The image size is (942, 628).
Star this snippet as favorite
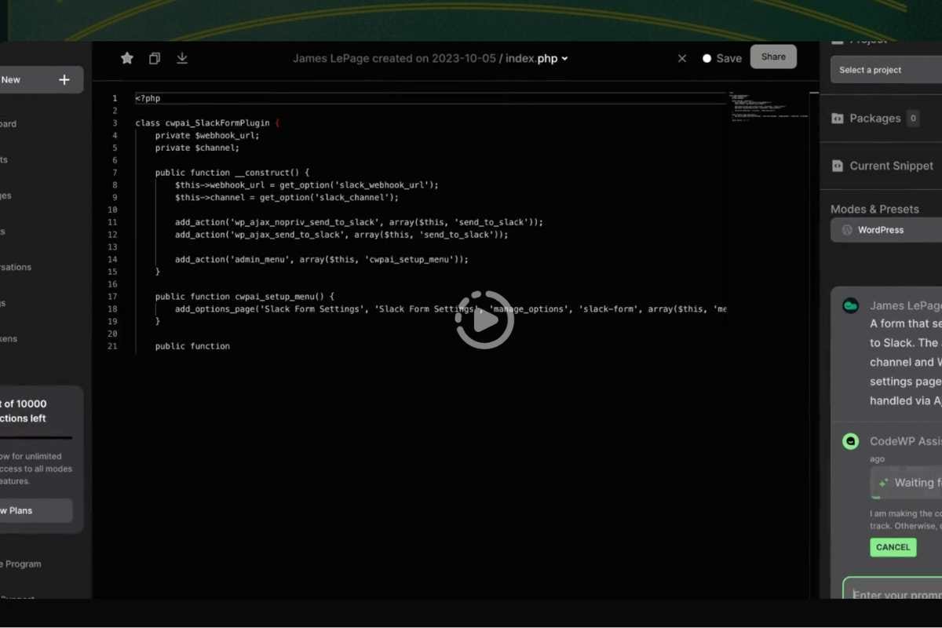(126, 58)
